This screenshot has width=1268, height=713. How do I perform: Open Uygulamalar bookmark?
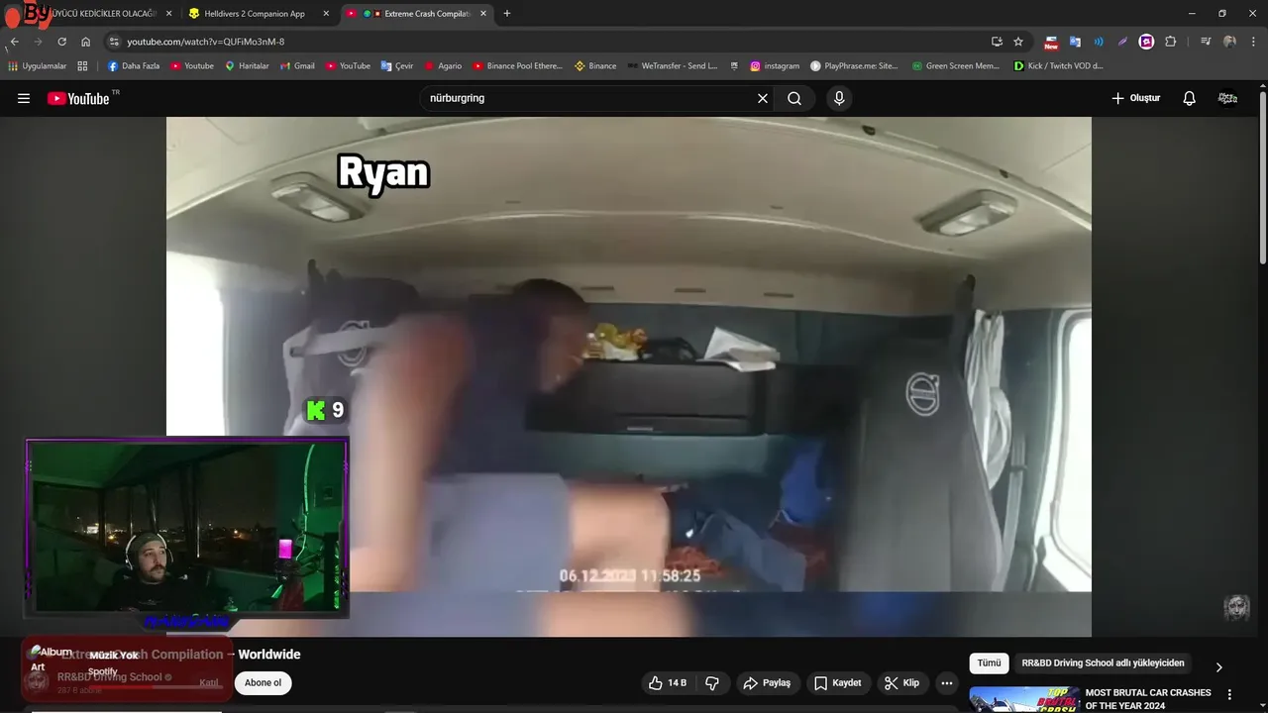click(37, 66)
